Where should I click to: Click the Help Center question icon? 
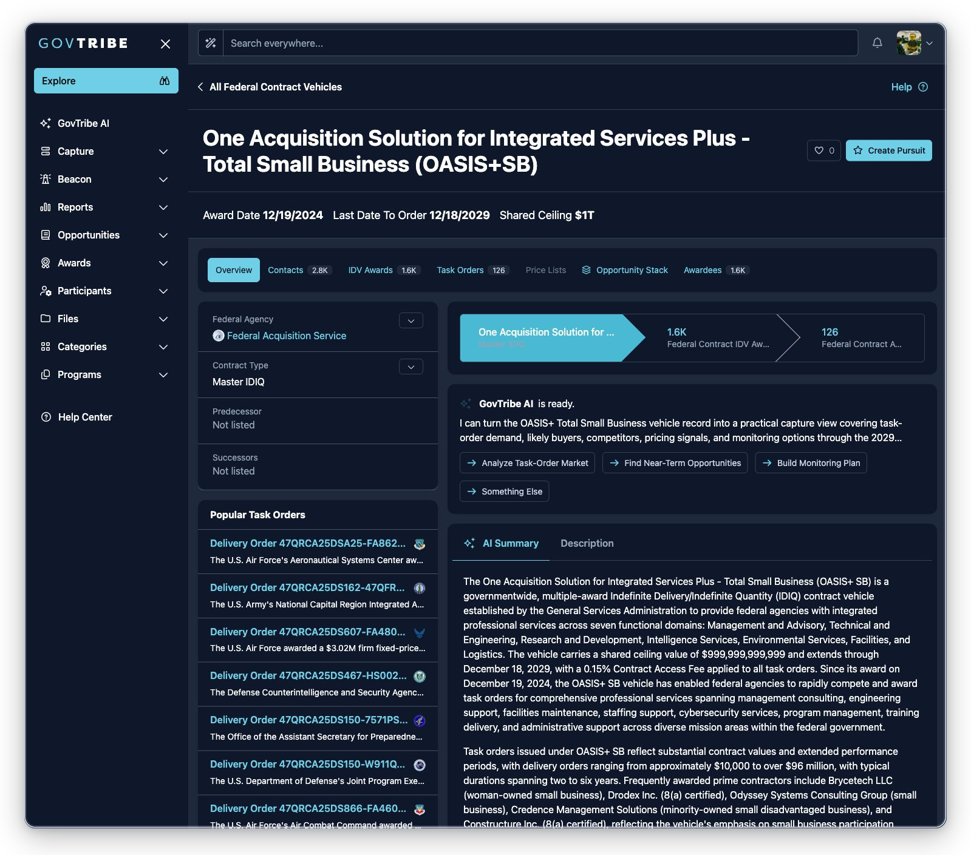46,417
